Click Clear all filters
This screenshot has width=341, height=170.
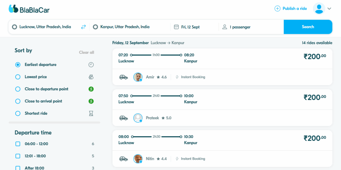click(87, 52)
